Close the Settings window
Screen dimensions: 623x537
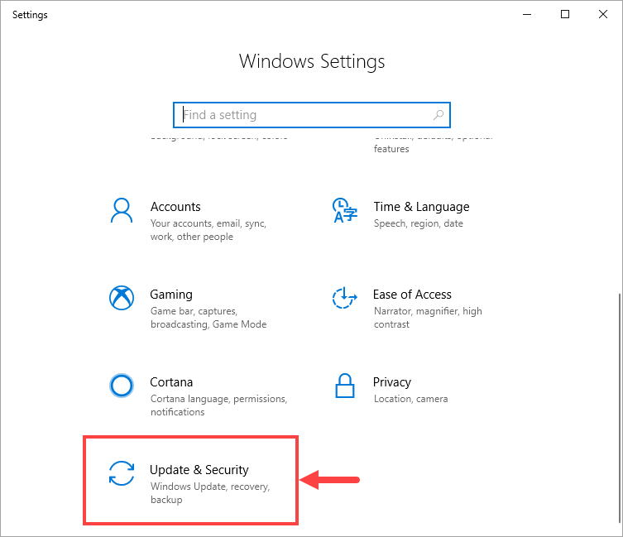(x=603, y=15)
